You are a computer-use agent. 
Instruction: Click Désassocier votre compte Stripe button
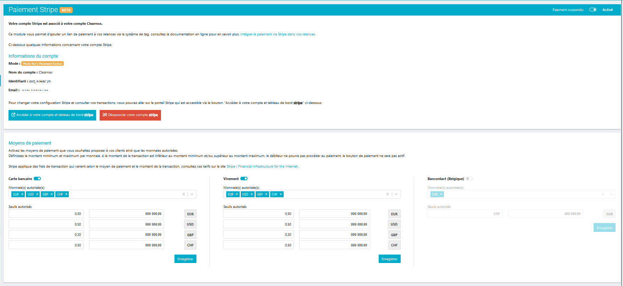coord(130,115)
